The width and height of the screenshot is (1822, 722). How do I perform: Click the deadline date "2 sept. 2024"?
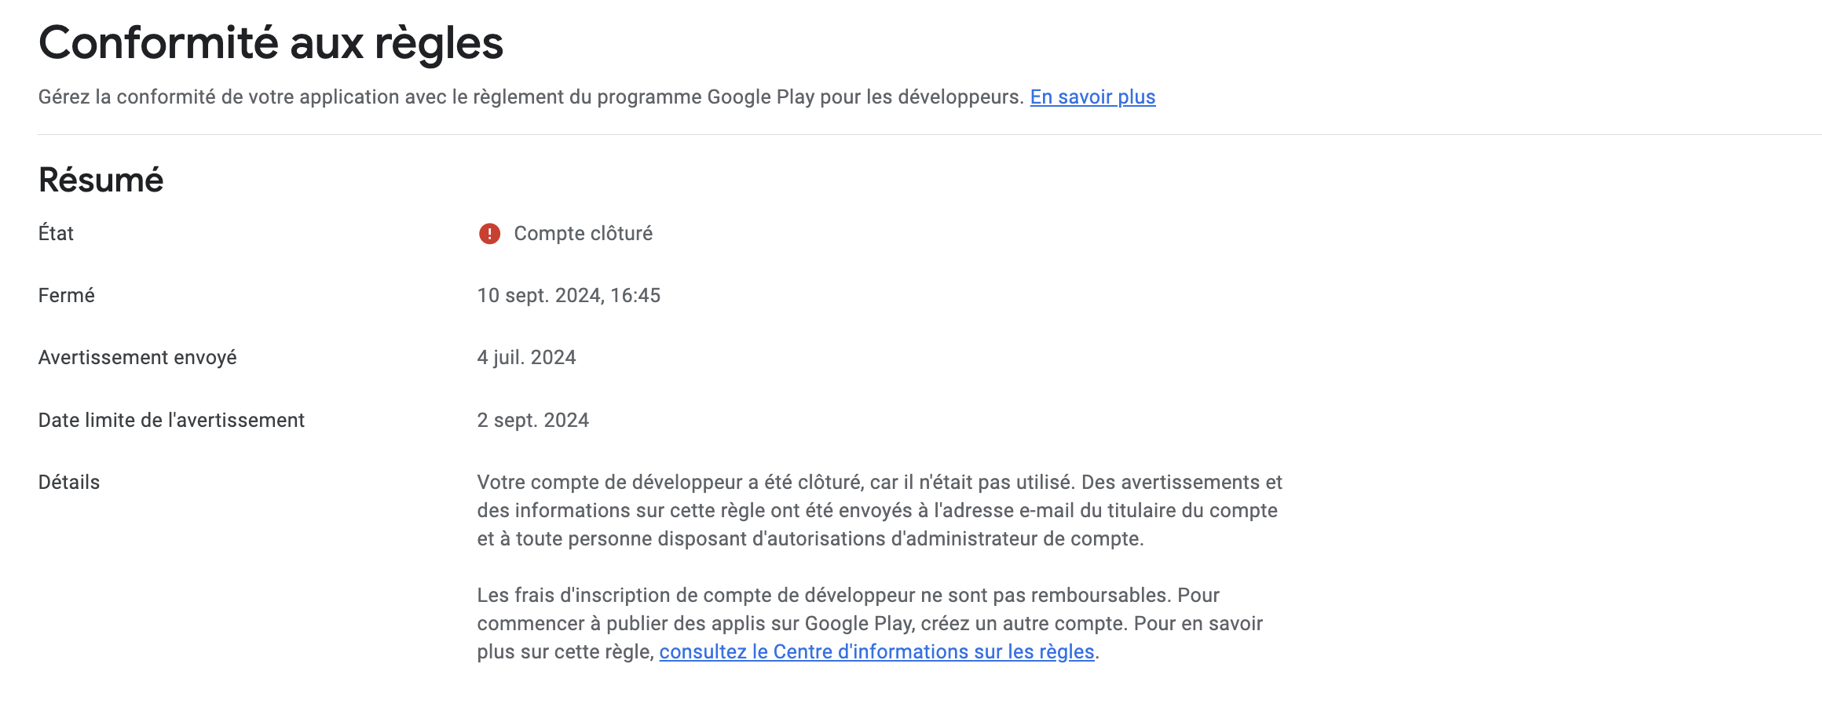tap(532, 421)
